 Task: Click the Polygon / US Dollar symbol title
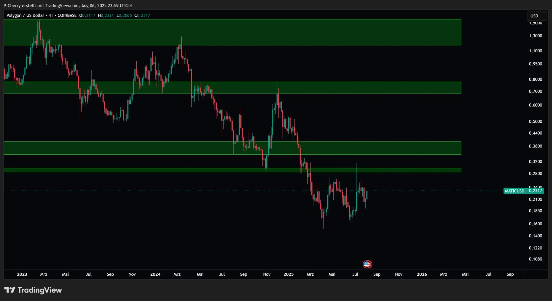[x=25, y=15]
